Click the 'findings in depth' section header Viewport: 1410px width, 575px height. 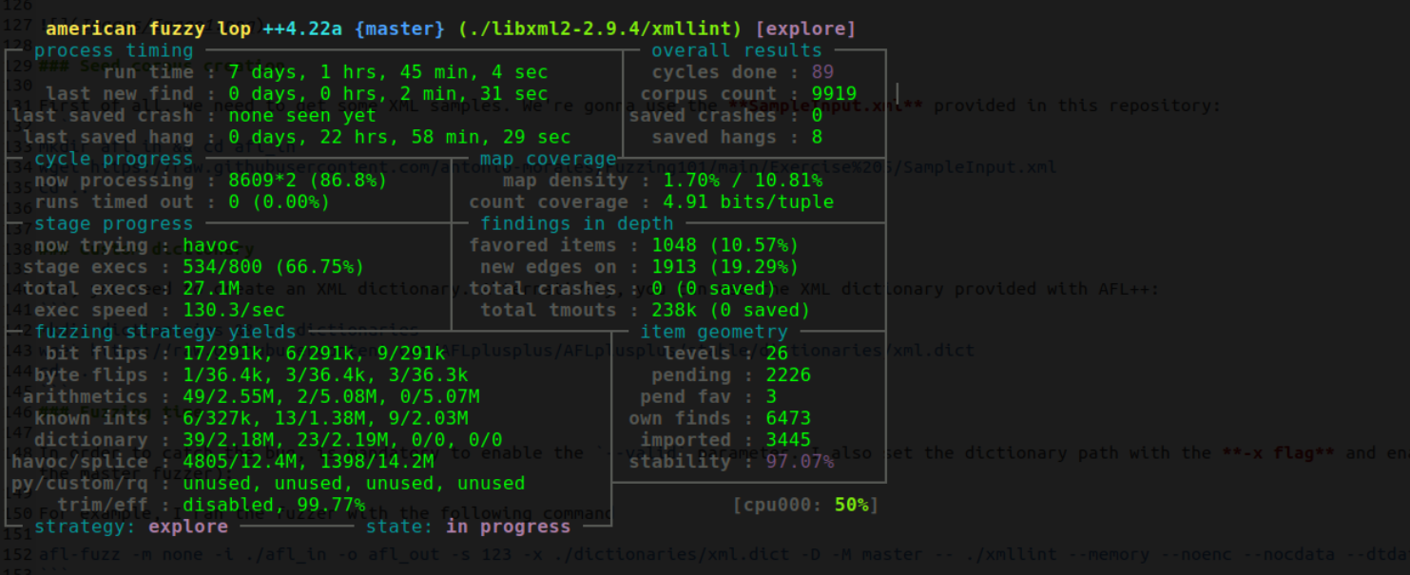point(576,223)
